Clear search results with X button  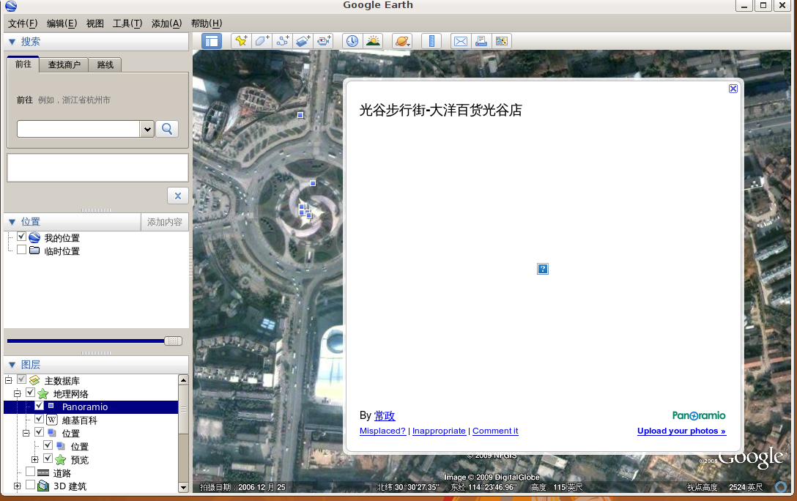click(x=178, y=196)
